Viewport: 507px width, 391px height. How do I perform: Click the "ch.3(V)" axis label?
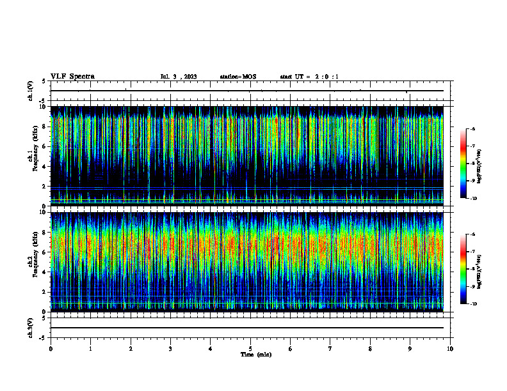coord(30,328)
